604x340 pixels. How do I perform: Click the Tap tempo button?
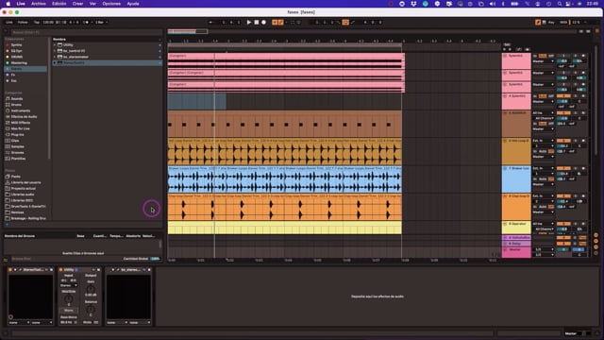(37, 23)
